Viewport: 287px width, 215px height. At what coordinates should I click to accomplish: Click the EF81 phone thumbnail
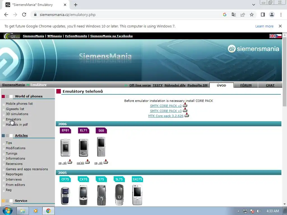pyautogui.click(x=65, y=148)
